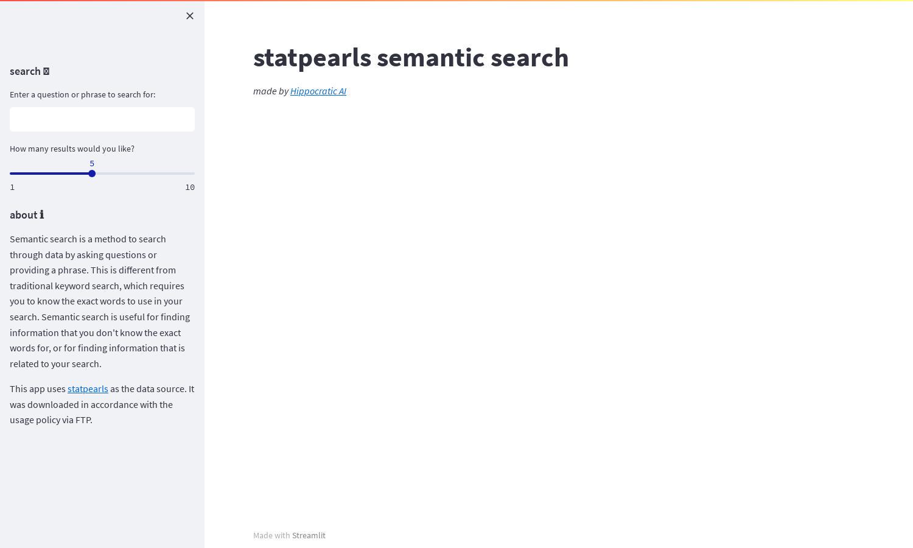Screen dimensions: 913x548
Task: Open the statpearls data source link
Action: (x=88, y=388)
